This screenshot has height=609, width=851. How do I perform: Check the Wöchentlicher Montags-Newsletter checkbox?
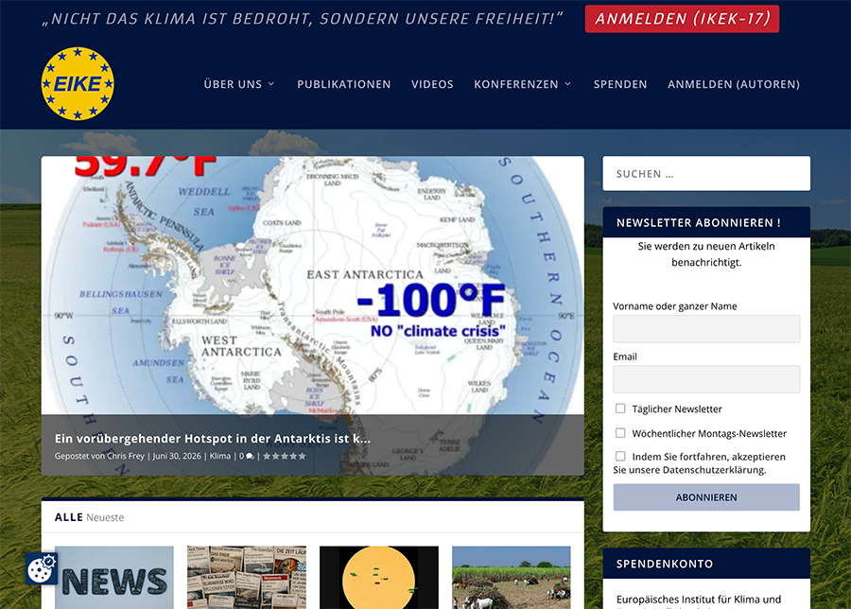point(620,433)
